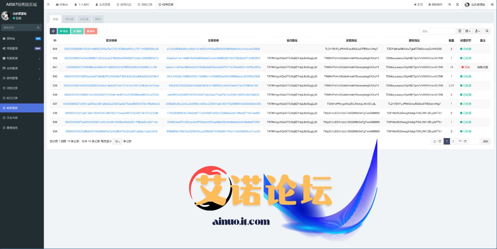Click the 清除缓存 trash icon in the top bar
497x249 pixels.
(x=435, y=4)
